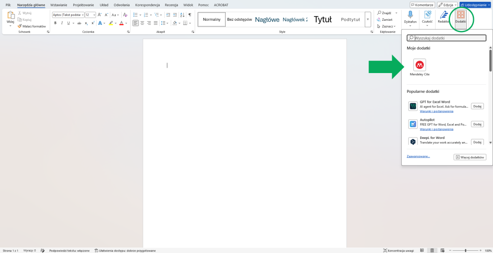Clear all formatting with the eraser-A icon
The height and width of the screenshot is (253, 493).
(x=125, y=15)
